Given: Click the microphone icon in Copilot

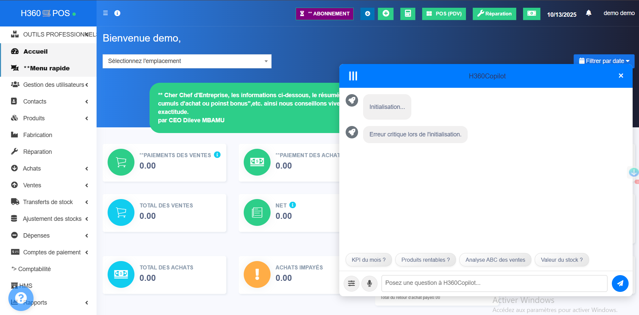Looking at the screenshot, I should 369,283.
